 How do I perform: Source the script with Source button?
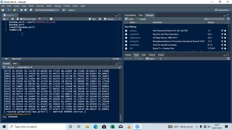pyautogui.click(x=109, y=19)
